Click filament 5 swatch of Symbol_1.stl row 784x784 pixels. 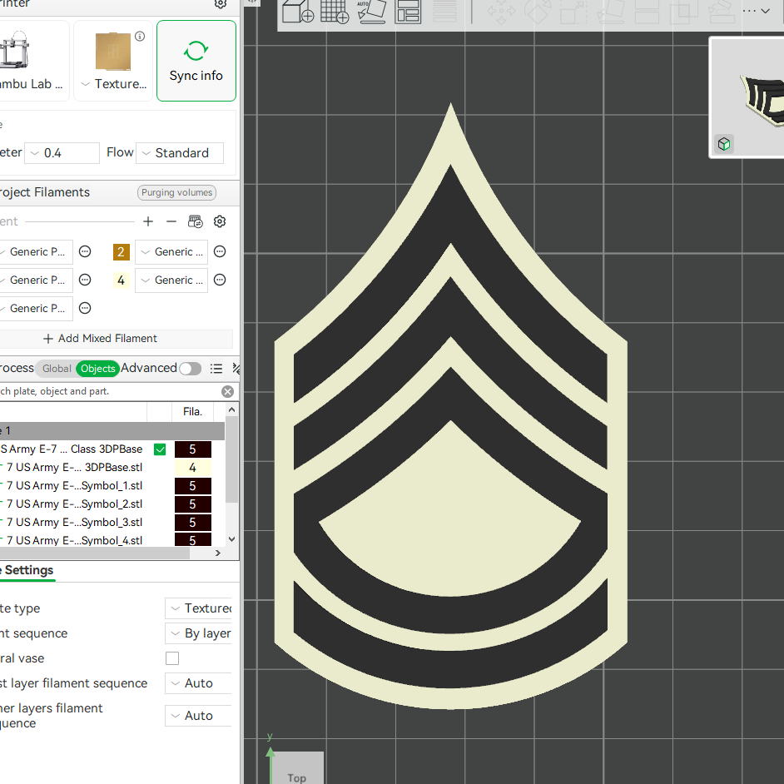[x=192, y=486]
